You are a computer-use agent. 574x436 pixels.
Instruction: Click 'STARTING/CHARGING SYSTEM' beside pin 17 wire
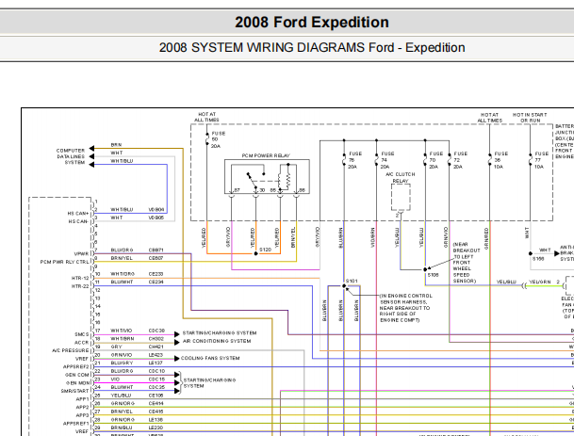point(220,332)
